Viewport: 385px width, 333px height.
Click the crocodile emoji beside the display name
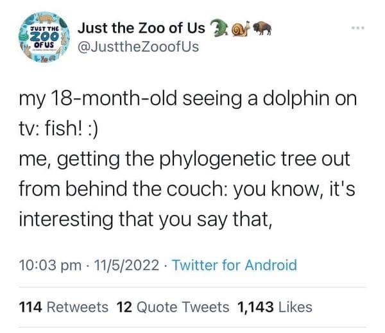point(219,27)
